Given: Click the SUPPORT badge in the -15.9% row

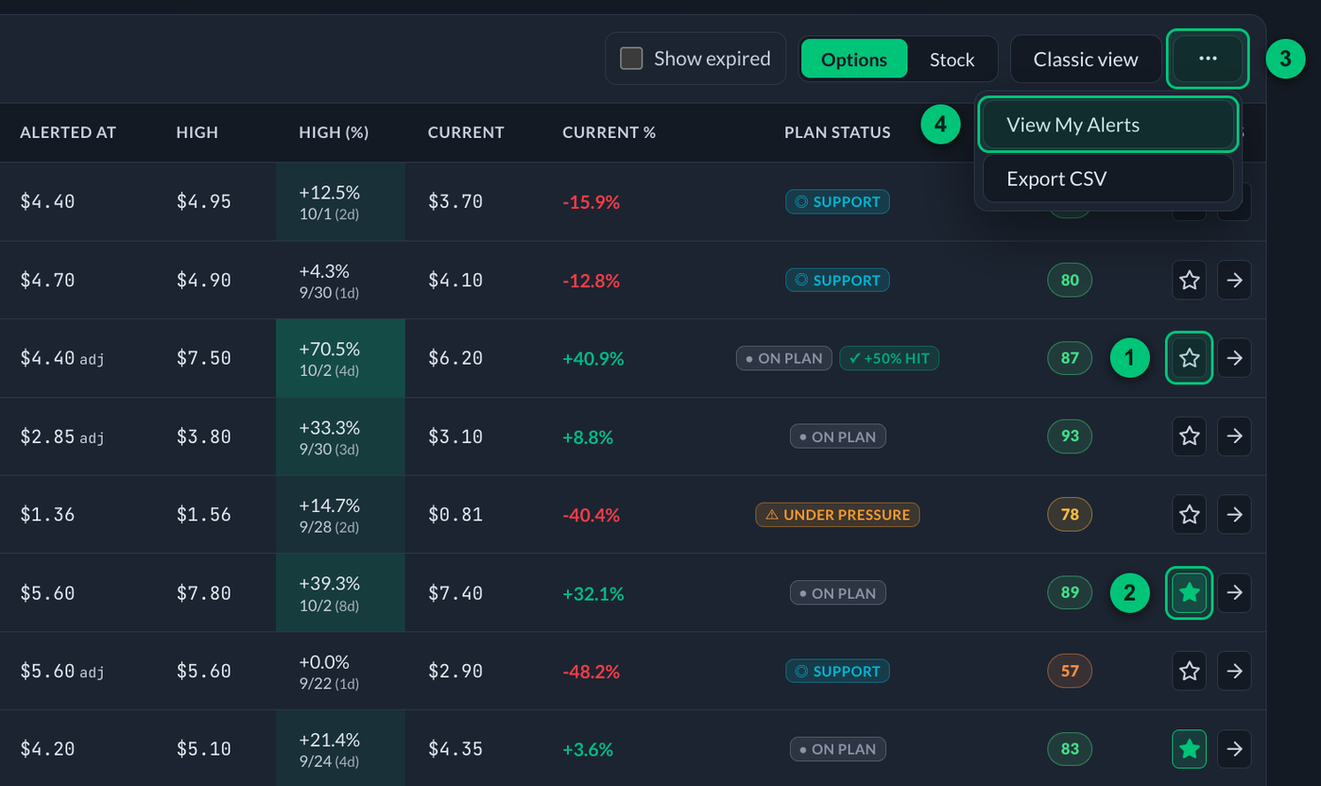Looking at the screenshot, I should coord(837,201).
